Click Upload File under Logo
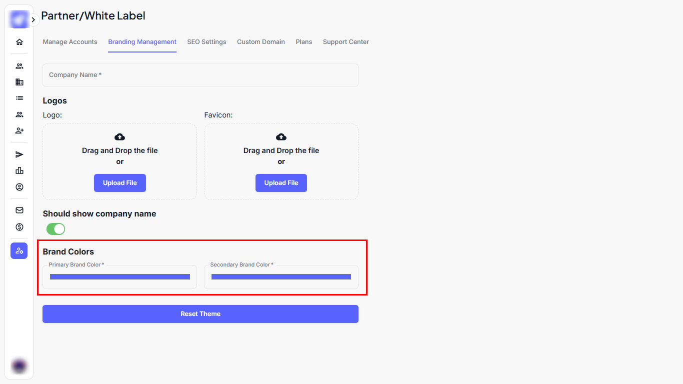The width and height of the screenshot is (683, 384). tap(119, 183)
